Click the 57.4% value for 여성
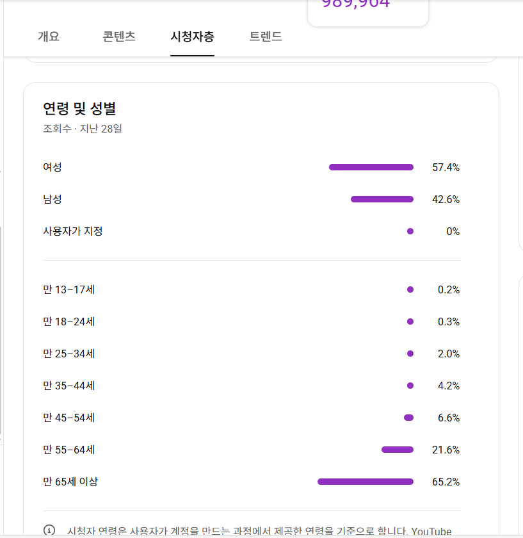This screenshot has height=538, width=523. coord(446,168)
